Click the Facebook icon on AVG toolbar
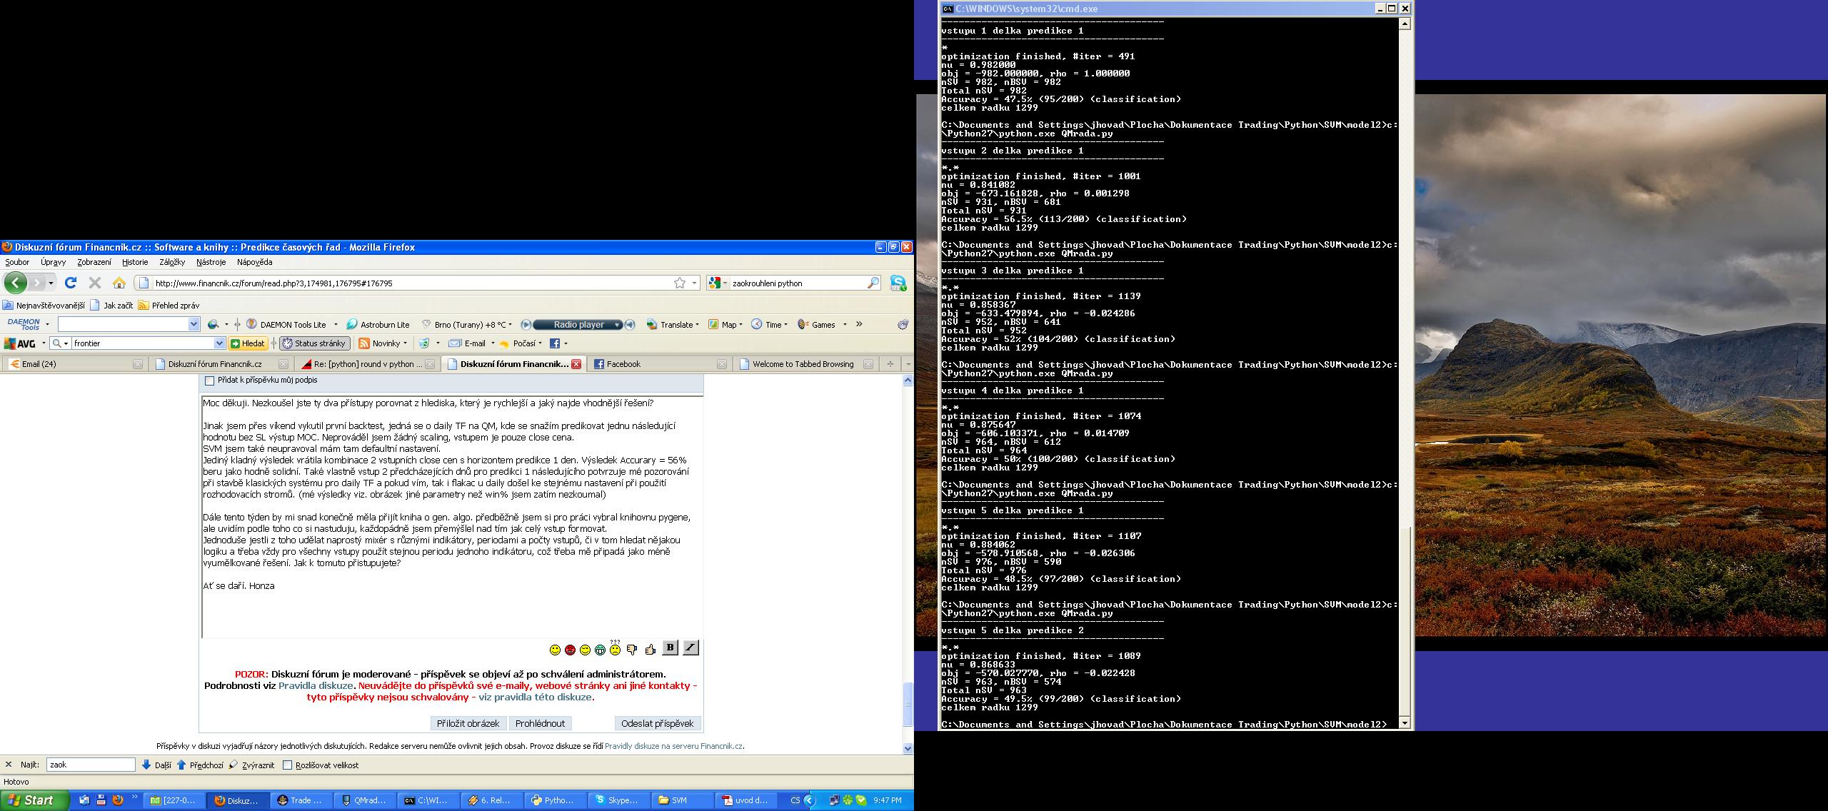Screen dimensions: 1828x811 coord(555,343)
